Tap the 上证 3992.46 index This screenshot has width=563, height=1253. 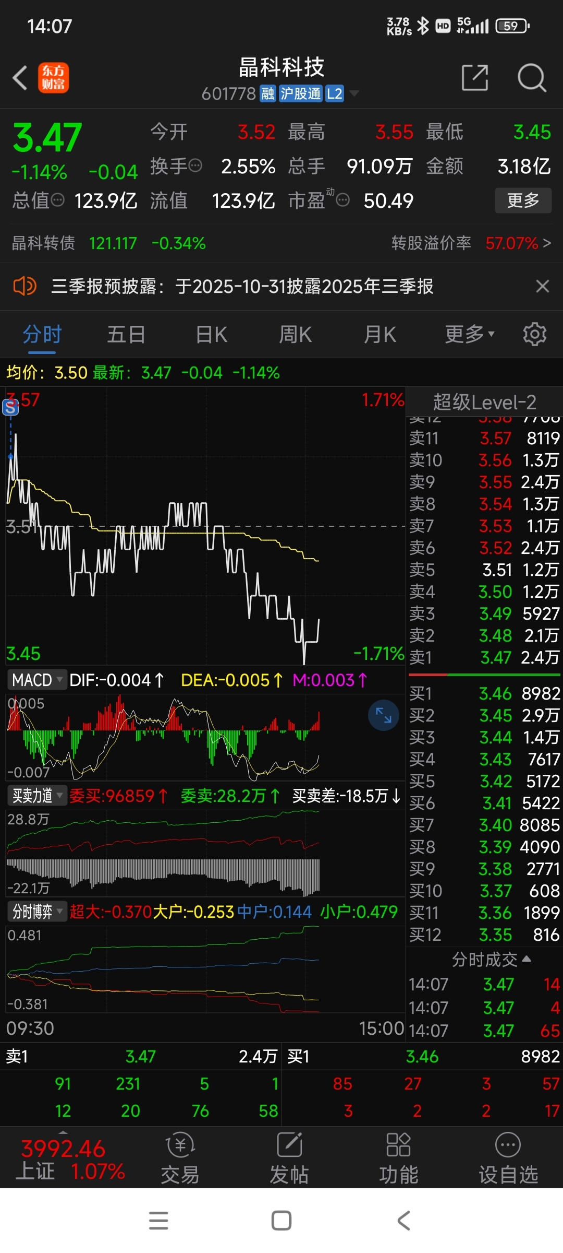pos(70,1158)
